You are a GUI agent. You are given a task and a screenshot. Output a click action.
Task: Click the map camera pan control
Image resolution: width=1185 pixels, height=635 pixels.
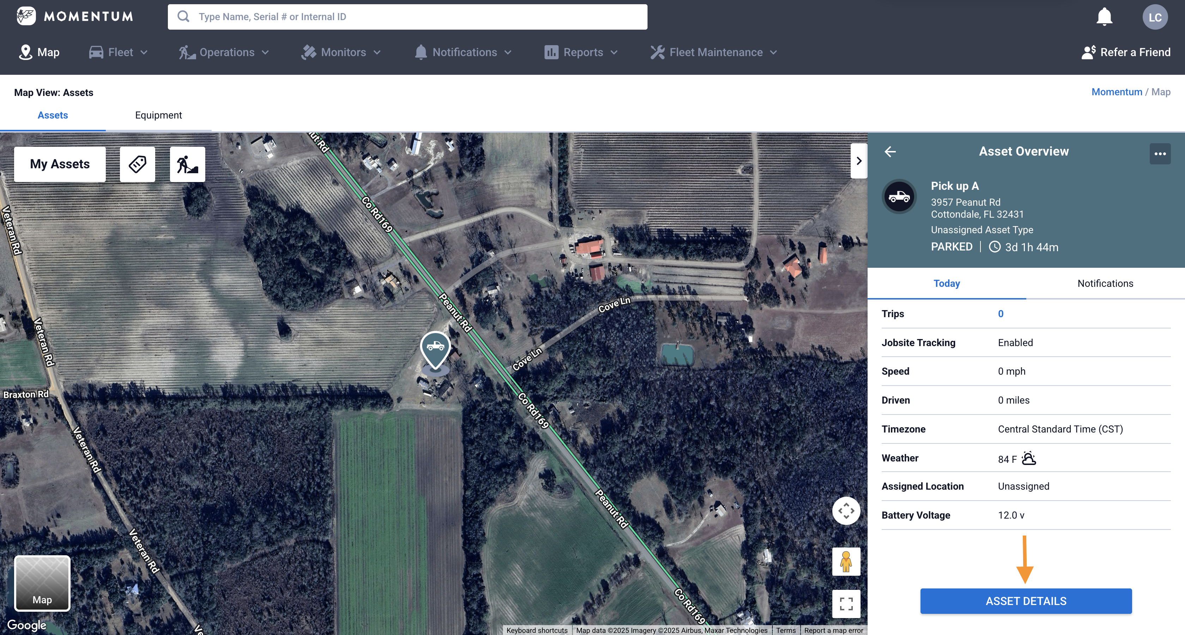tap(846, 510)
